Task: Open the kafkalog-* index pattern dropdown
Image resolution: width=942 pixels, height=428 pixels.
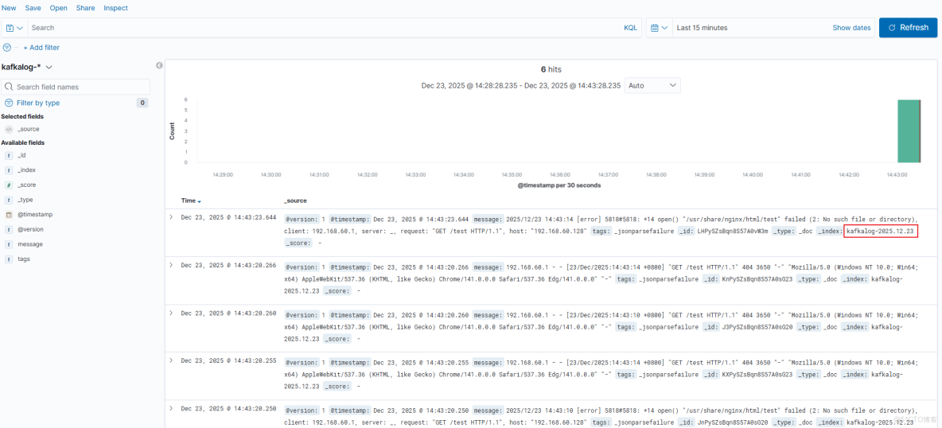Action: pos(27,67)
